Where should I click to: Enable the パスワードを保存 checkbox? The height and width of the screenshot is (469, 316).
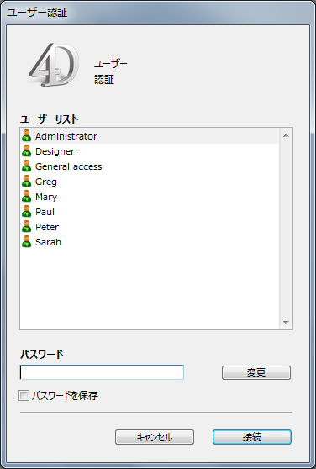[x=24, y=396]
